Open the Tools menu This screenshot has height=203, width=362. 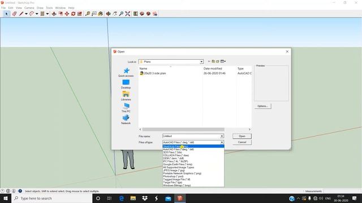point(49,8)
